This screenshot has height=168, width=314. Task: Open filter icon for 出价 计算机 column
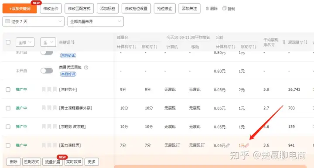(x=229, y=47)
